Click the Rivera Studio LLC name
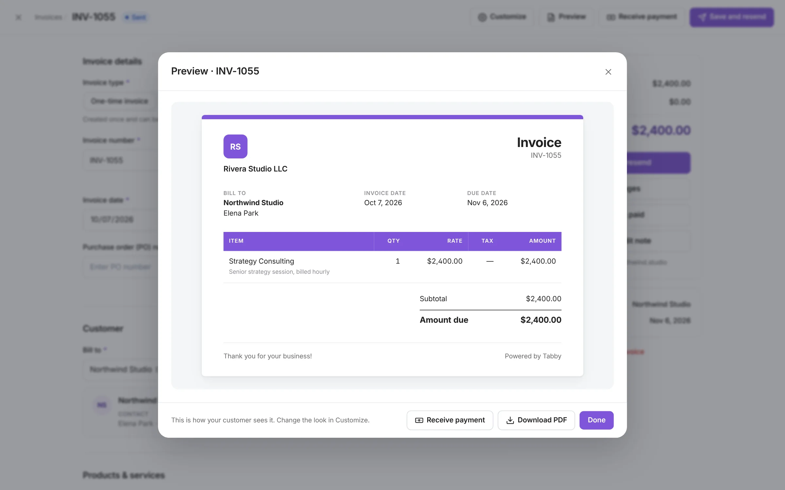Image resolution: width=785 pixels, height=490 pixels. pyautogui.click(x=255, y=169)
